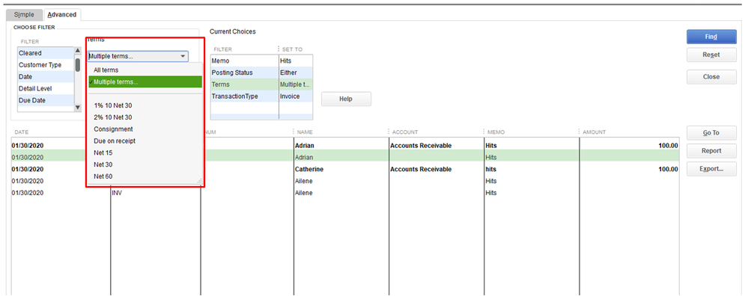
Task: Select 'Net 30' term option
Action: [x=145, y=164]
